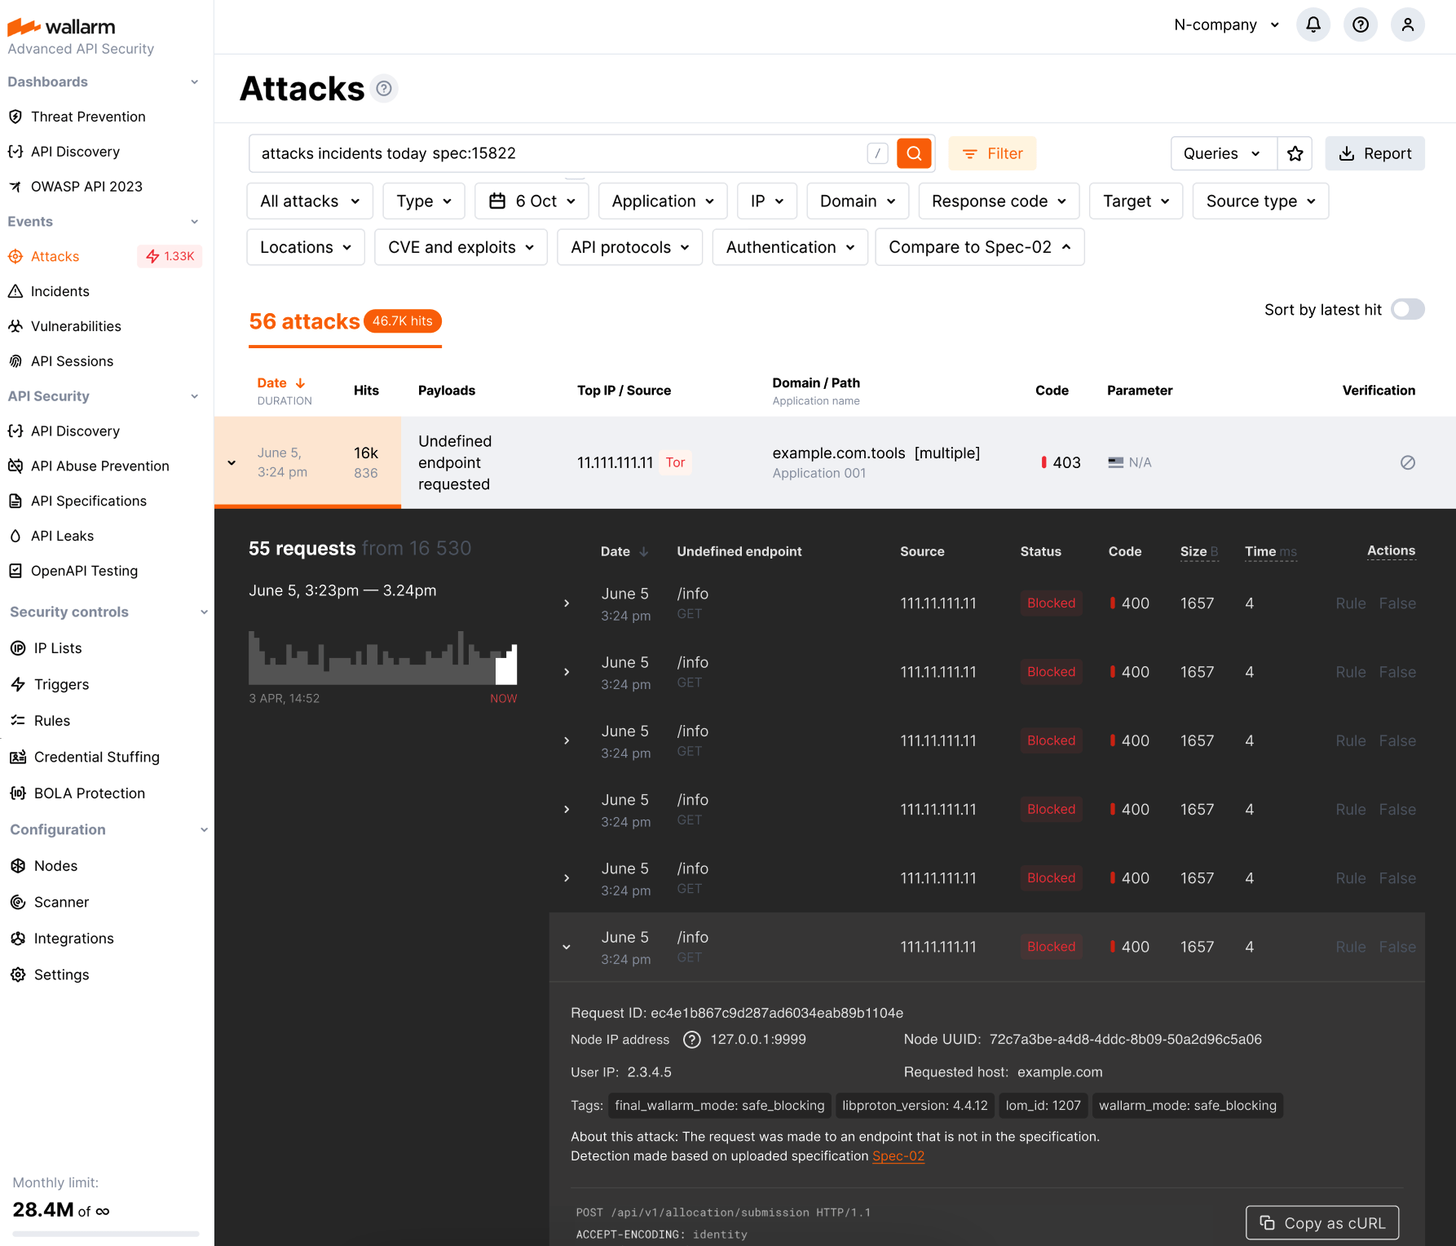Open the Report download icon

pos(1346,153)
